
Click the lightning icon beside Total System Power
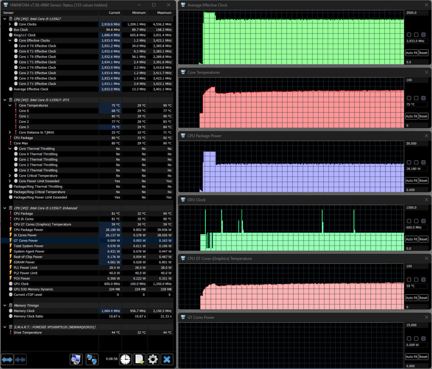[11, 246]
